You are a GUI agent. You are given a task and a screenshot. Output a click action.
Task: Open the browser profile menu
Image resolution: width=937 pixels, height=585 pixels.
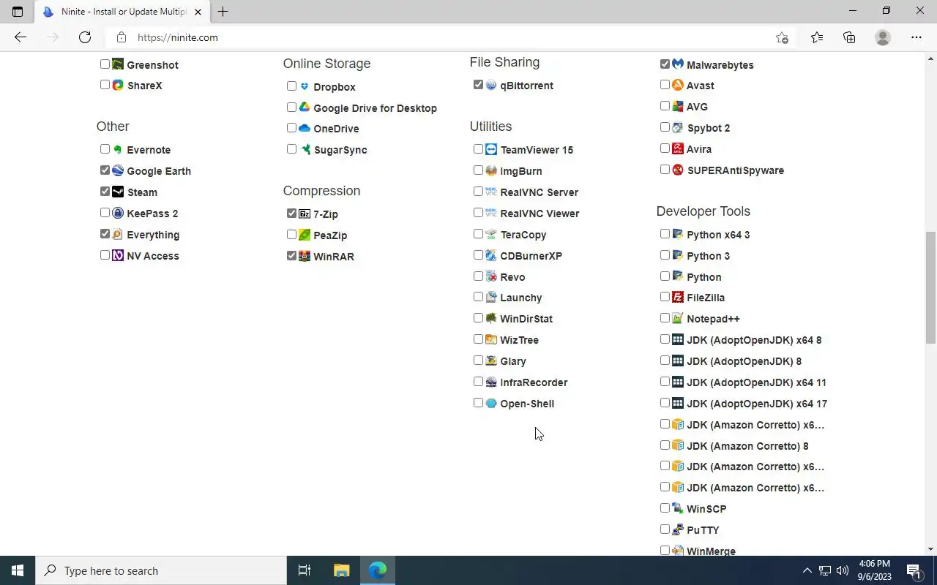pos(883,37)
